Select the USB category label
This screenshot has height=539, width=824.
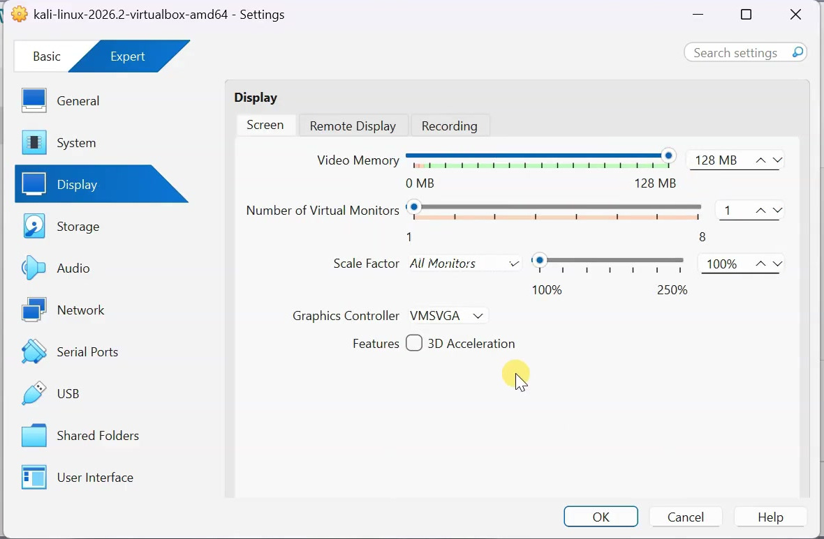pyautogui.click(x=68, y=394)
